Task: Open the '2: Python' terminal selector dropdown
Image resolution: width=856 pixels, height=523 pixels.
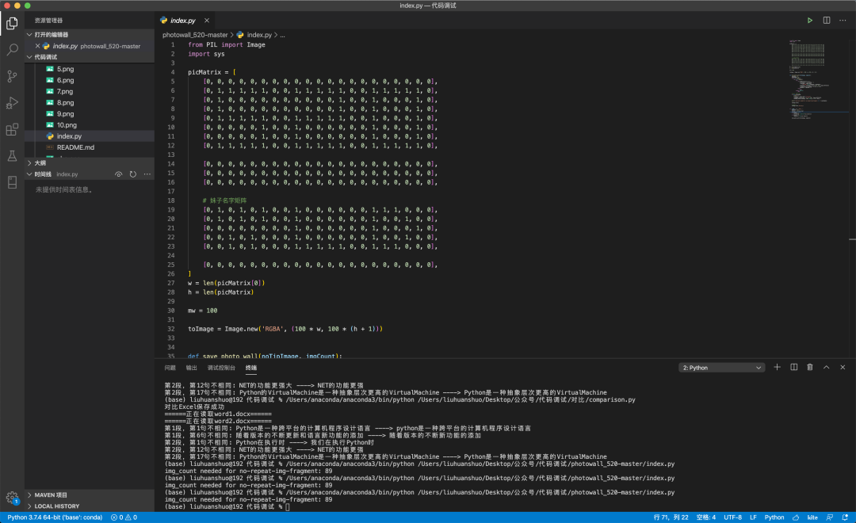Action: click(x=722, y=368)
